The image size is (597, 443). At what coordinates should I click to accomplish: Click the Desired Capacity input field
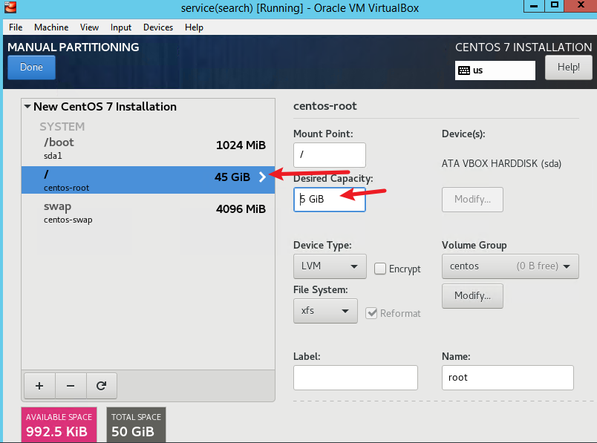pos(330,200)
